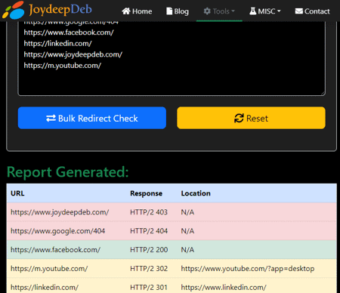This screenshot has width=340, height=293.
Task: Click the URL column header
Action: 17,193
